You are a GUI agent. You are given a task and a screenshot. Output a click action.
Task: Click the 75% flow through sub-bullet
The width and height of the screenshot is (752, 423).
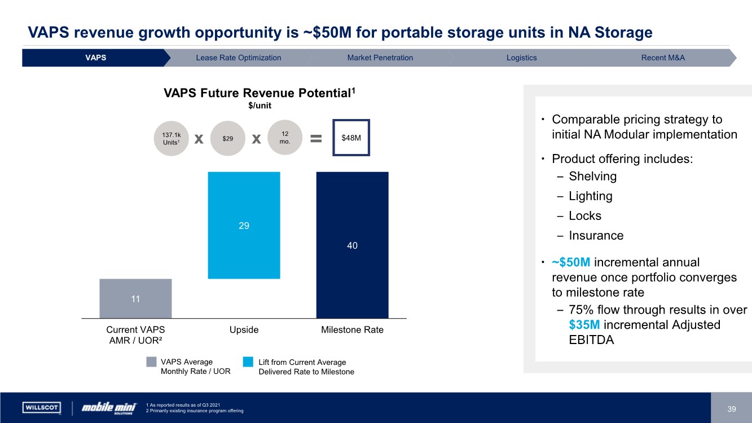(x=657, y=325)
